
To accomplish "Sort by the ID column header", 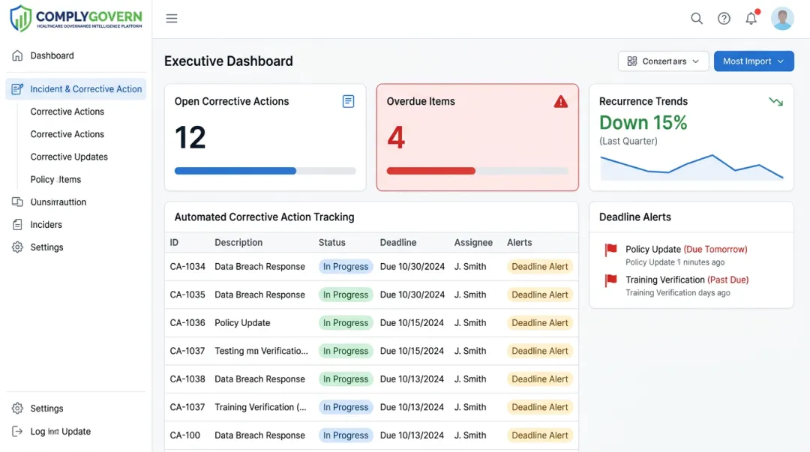I will 174,243.
